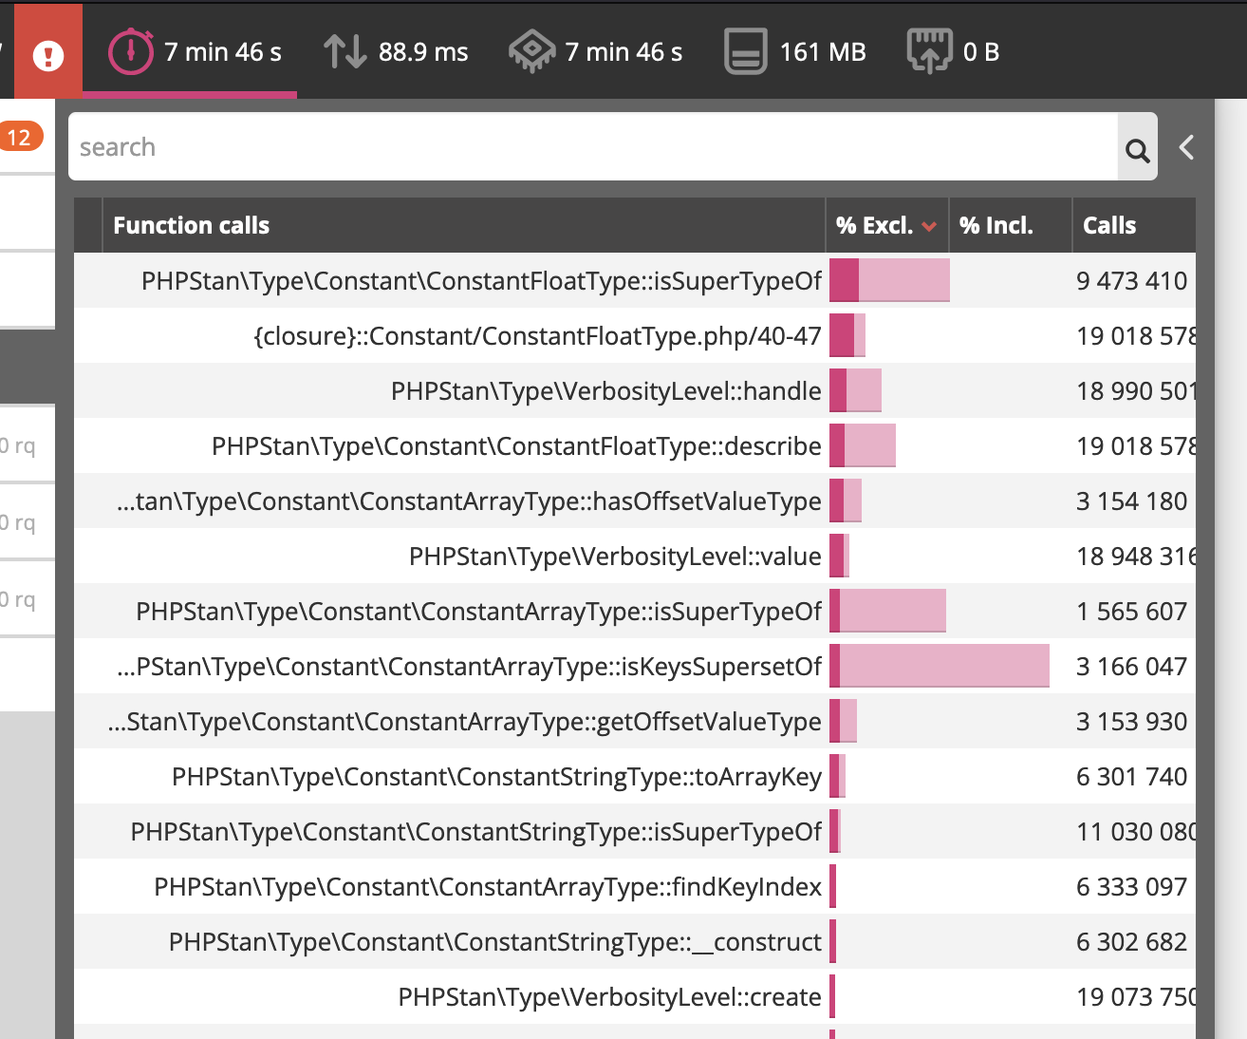The image size is (1247, 1039).
Task: Select ConstantFloatType::describe row
Action: pyautogui.click(x=635, y=445)
